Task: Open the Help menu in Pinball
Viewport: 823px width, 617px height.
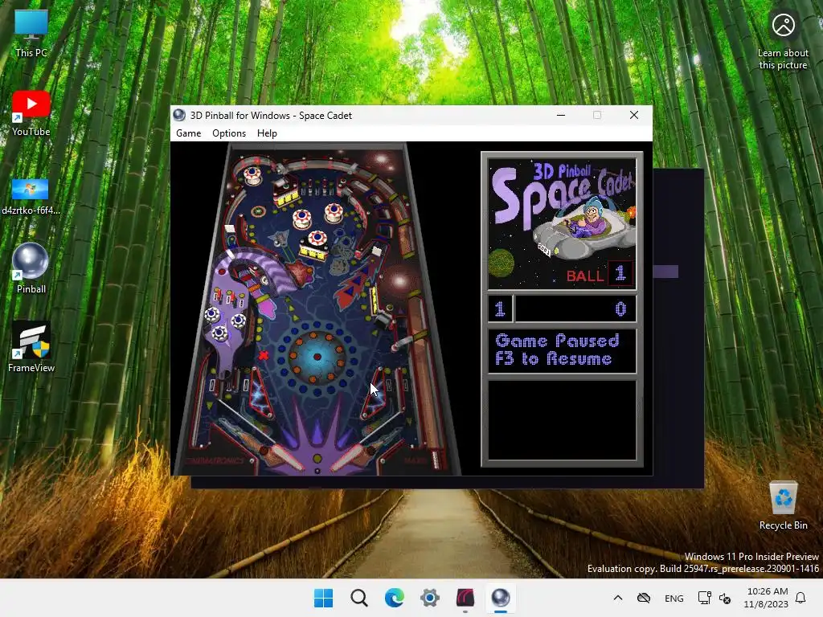Action: [x=267, y=133]
